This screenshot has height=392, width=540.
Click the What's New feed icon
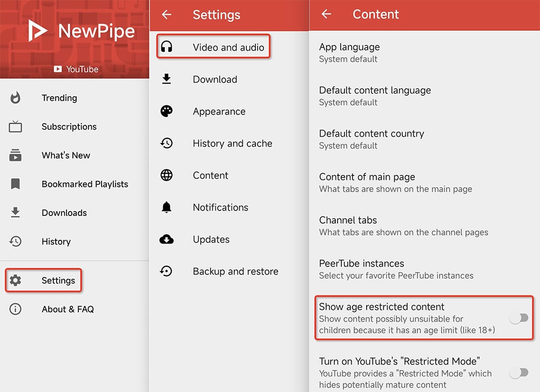(15, 156)
